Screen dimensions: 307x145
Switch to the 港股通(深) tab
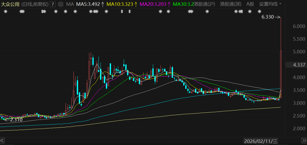pyautogui.click(x=231, y=4)
